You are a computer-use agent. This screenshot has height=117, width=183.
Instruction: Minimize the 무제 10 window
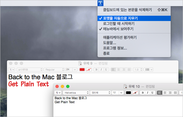62,86
